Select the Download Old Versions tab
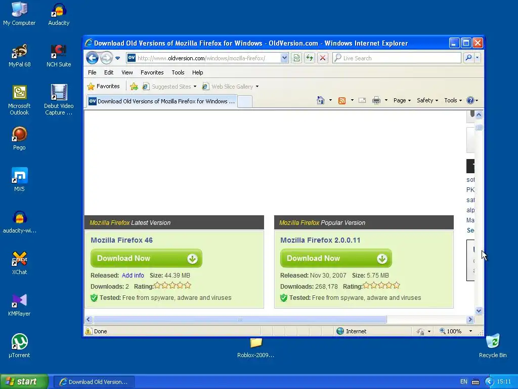This screenshot has width=518, height=389. pyautogui.click(x=162, y=101)
